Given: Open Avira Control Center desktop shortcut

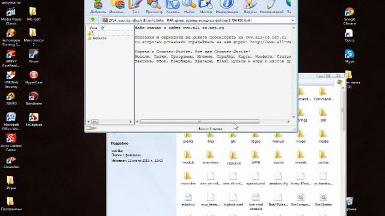Looking at the screenshot, I should (11, 143).
